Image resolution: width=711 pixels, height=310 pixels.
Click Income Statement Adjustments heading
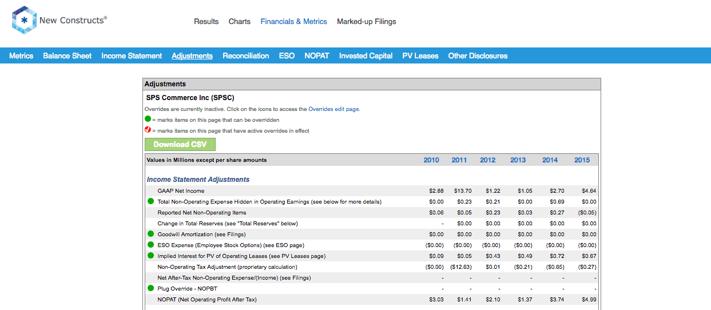pos(198,180)
